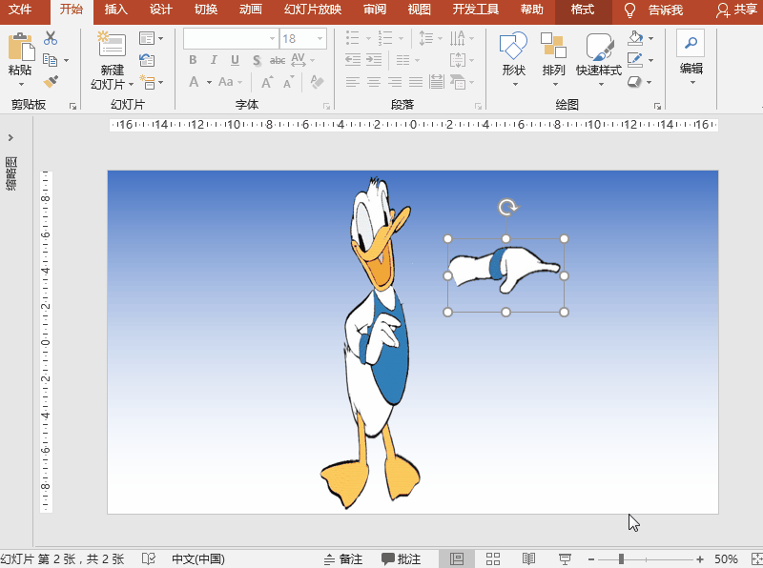Open the Format (格式) tab
The width and height of the screenshot is (763, 568).
(x=583, y=10)
